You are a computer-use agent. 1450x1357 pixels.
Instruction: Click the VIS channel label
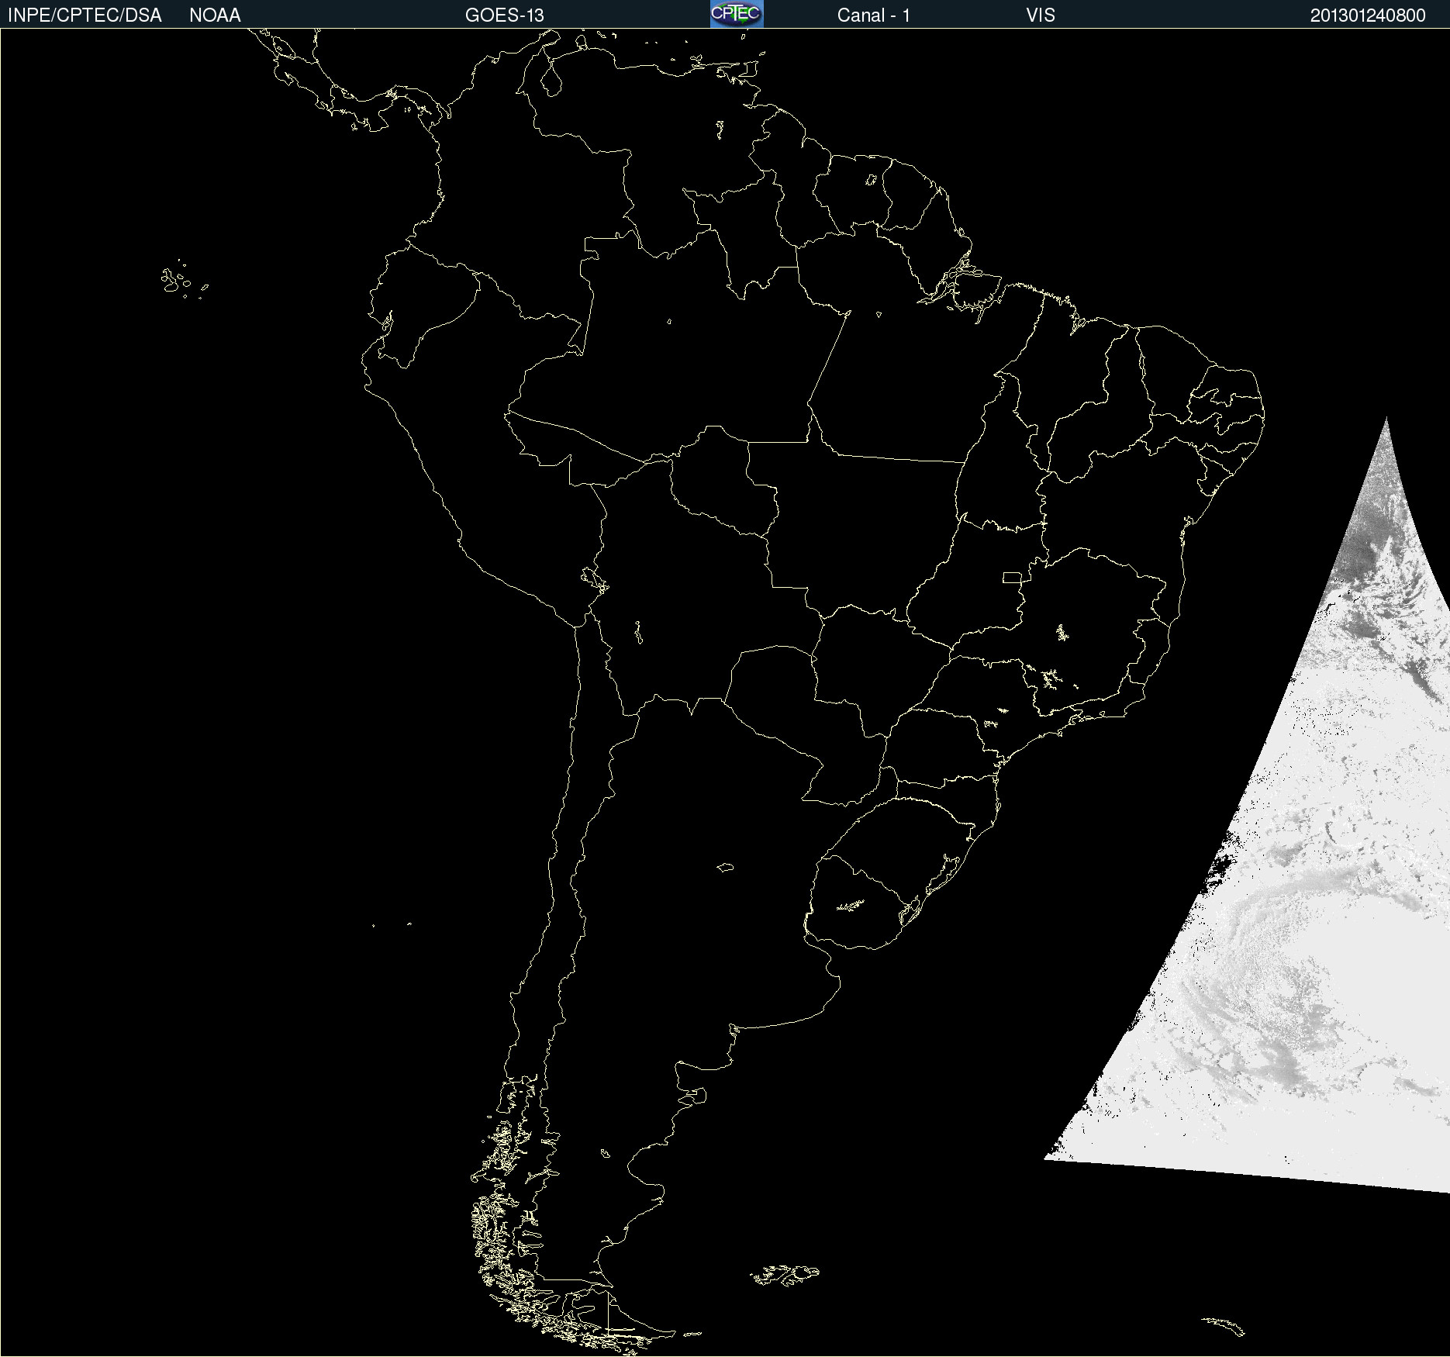(x=1041, y=16)
